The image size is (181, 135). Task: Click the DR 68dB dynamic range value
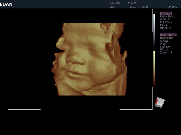[165, 28]
